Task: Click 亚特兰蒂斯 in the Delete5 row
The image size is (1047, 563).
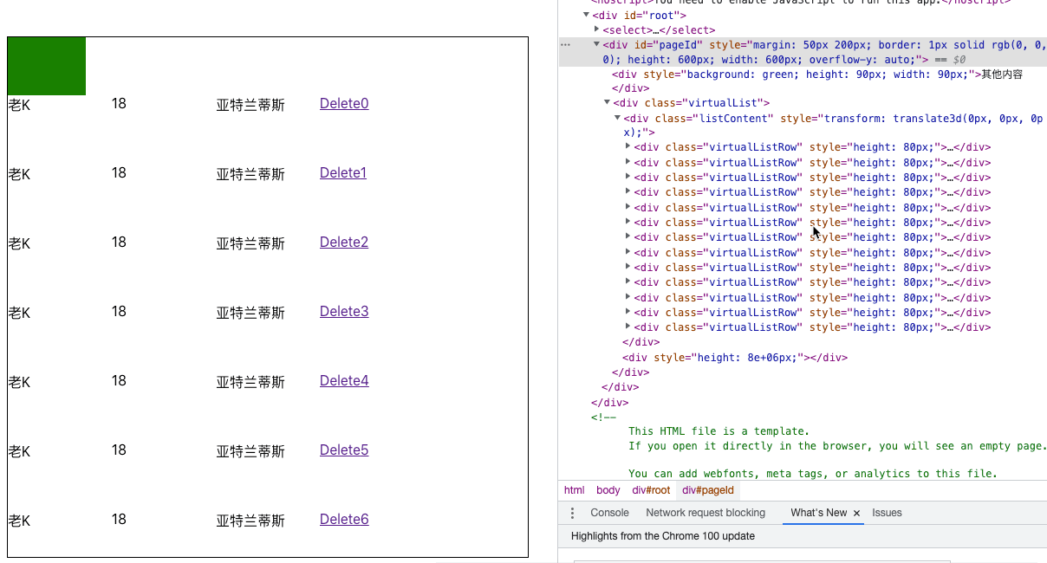Action: (250, 451)
